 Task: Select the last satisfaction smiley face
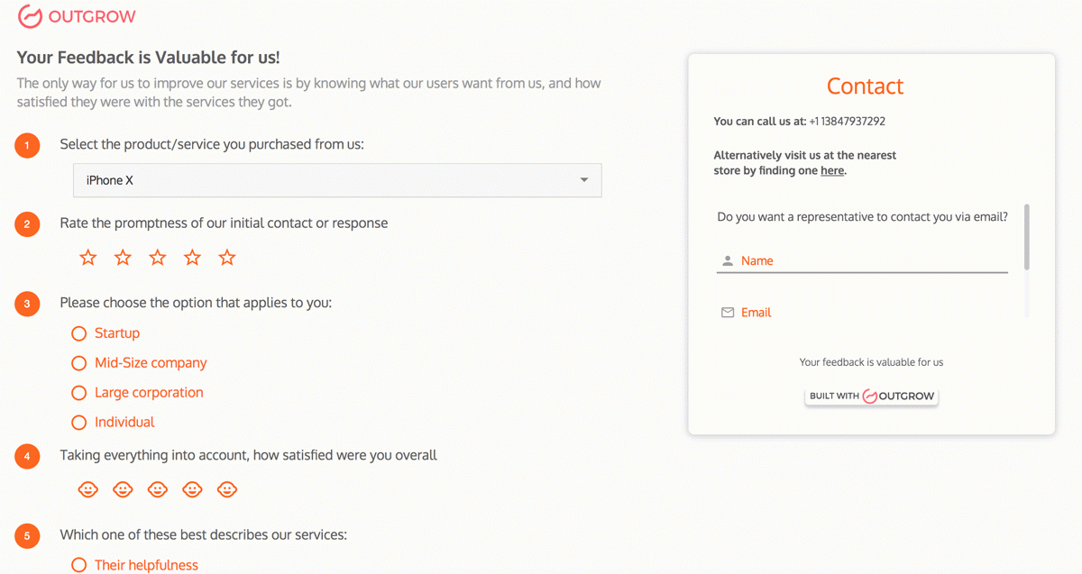coord(227,489)
